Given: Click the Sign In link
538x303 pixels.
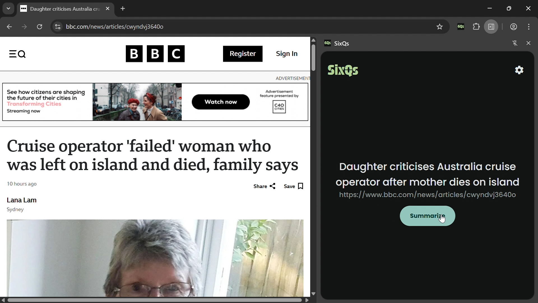Looking at the screenshot, I should (287, 54).
